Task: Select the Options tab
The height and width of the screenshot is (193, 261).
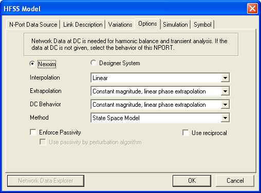Action: pos(147,24)
